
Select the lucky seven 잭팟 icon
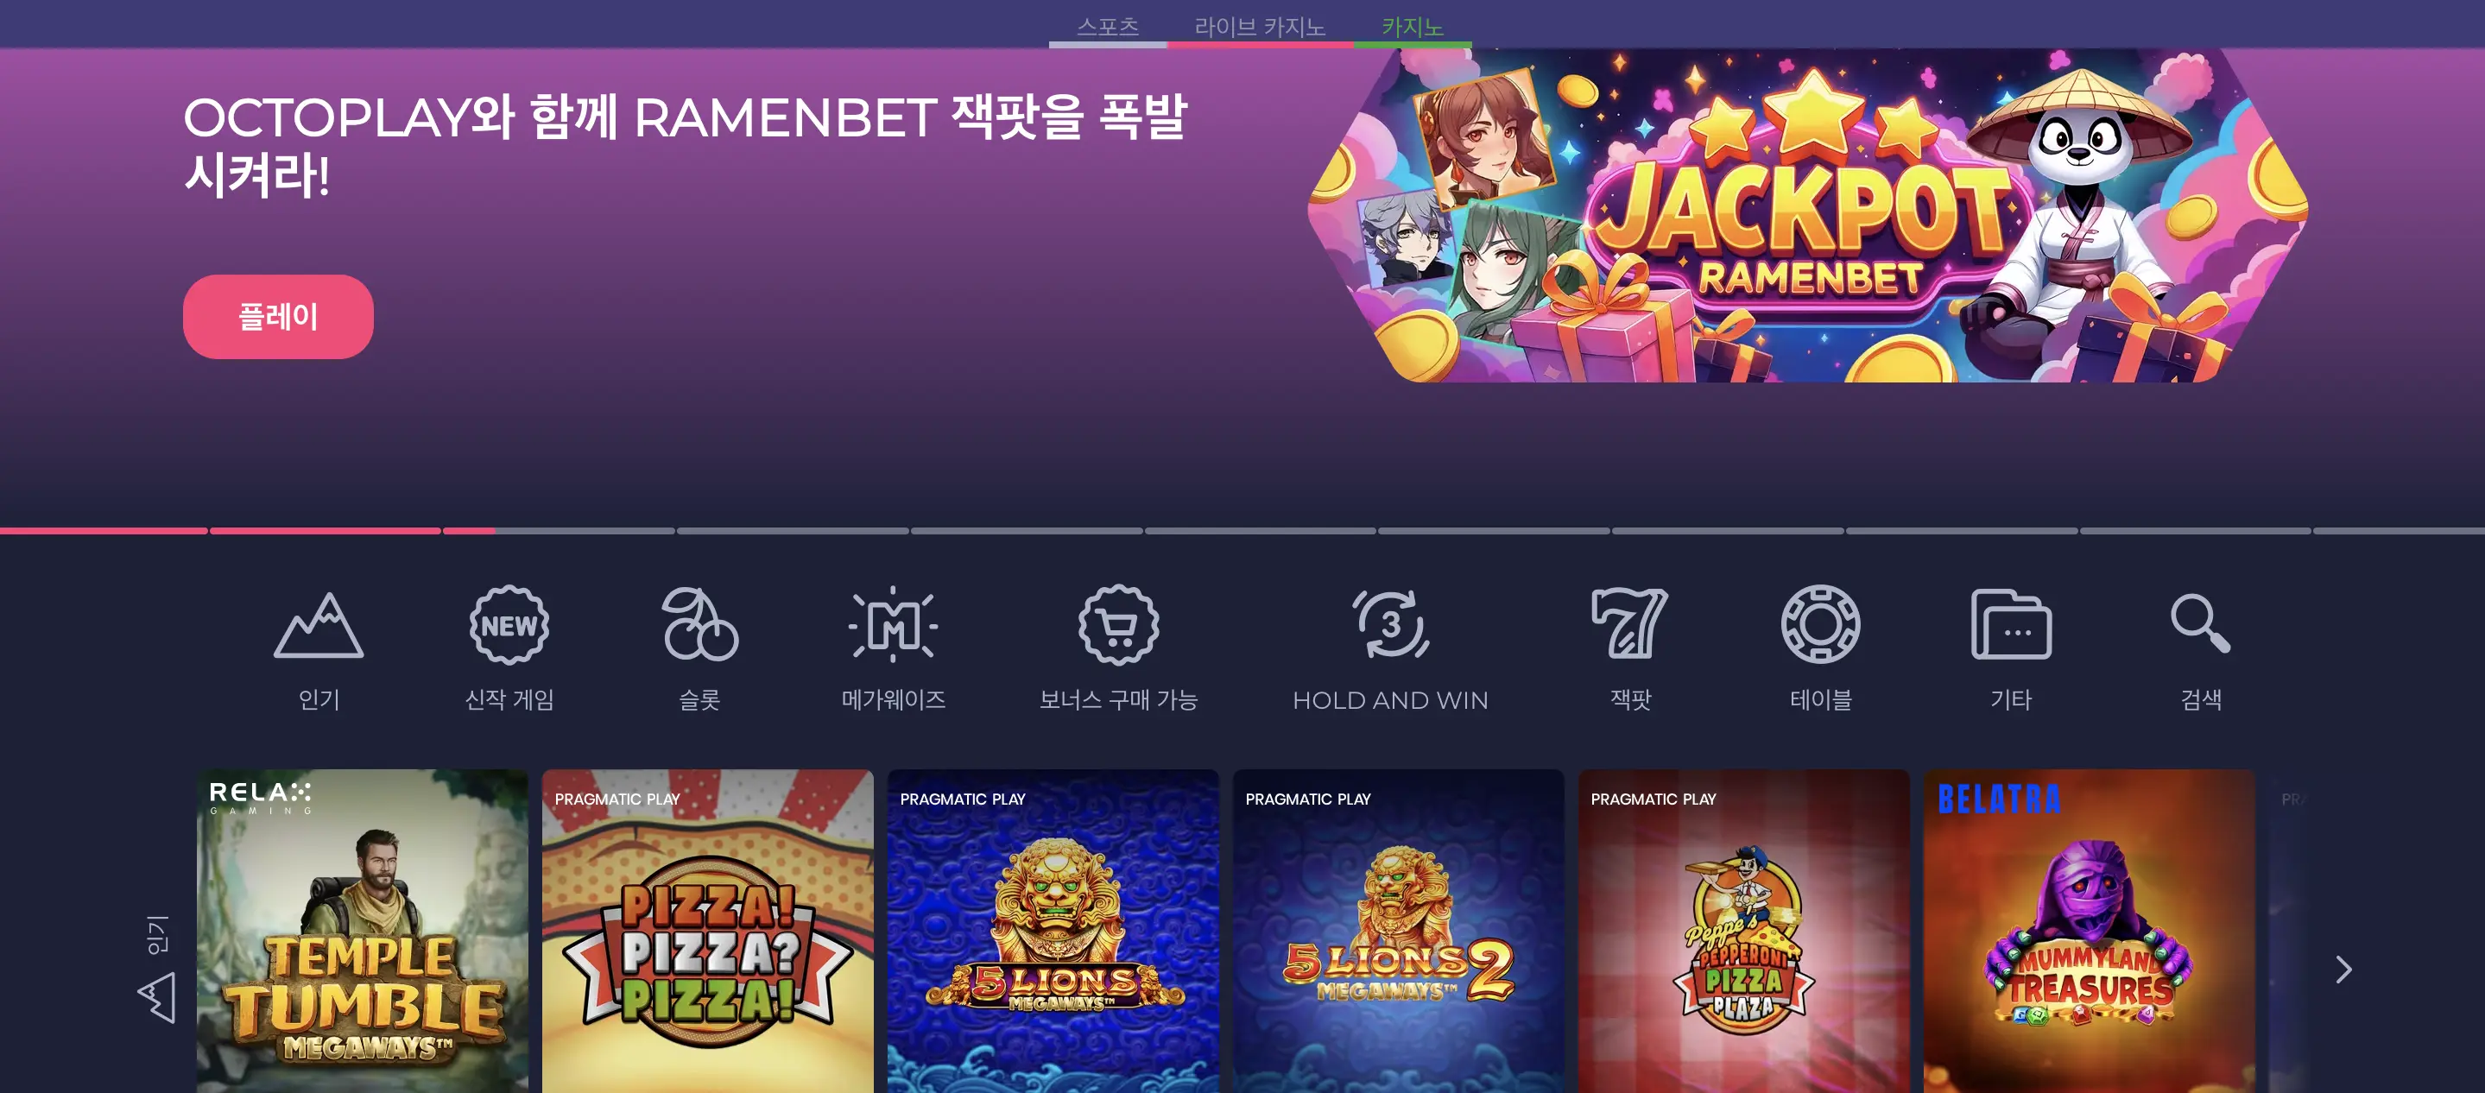(1629, 625)
